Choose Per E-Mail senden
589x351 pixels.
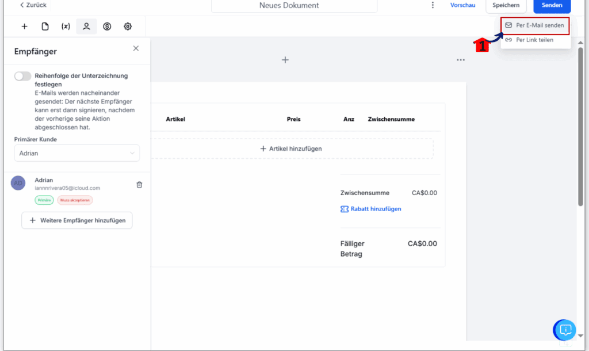pos(535,25)
